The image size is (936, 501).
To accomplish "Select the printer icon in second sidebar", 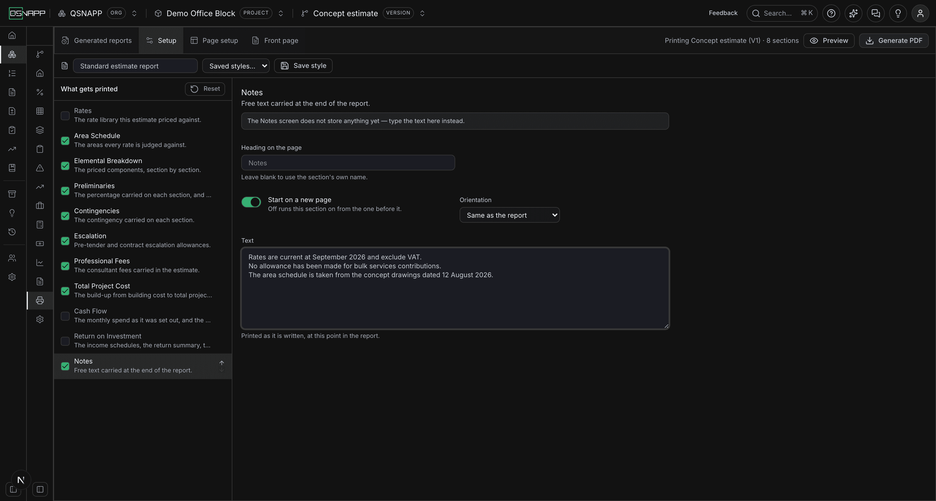I will (40, 300).
